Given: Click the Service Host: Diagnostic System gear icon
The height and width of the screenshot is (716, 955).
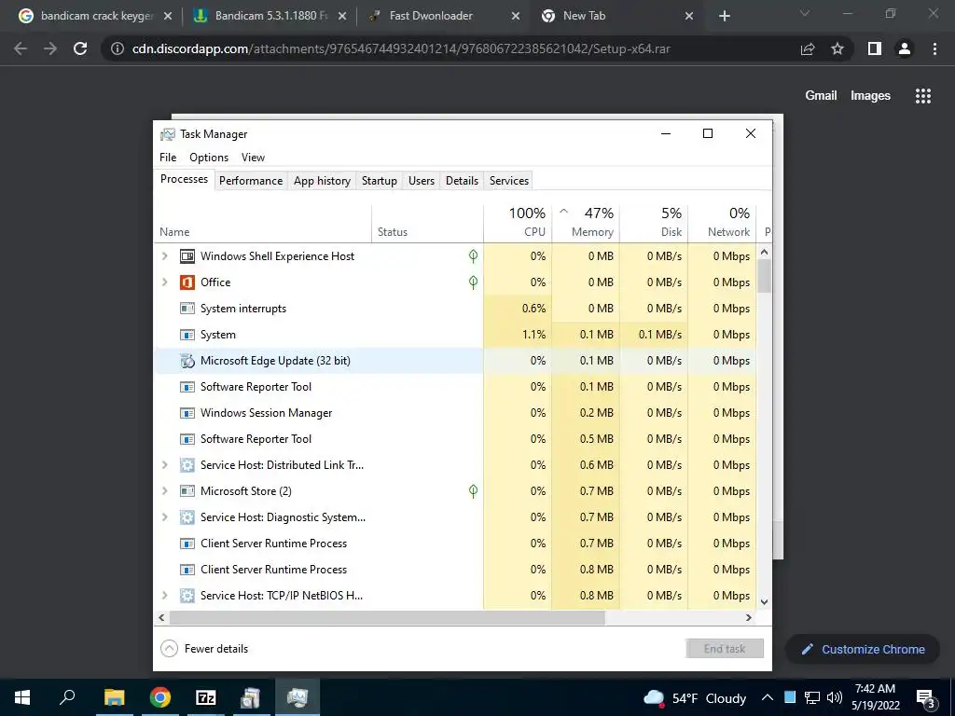Looking at the screenshot, I should pos(187,517).
